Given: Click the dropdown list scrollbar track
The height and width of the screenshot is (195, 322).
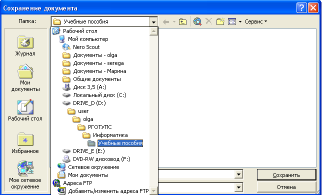Looking at the screenshot, I should click(154, 111).
